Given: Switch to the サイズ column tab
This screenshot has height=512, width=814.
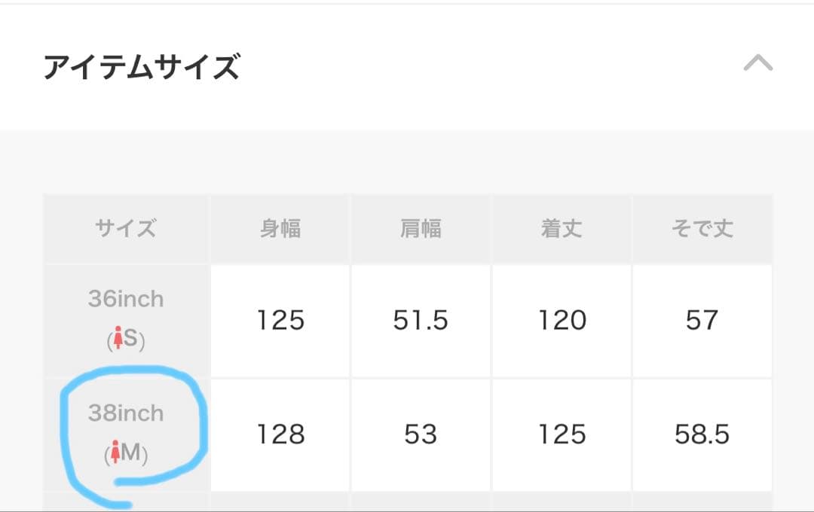Looking at the screenshot, I should tap(125, 229).
